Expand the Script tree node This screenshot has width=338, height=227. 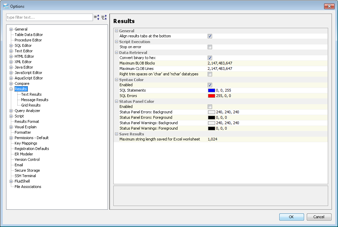point(11,116)
